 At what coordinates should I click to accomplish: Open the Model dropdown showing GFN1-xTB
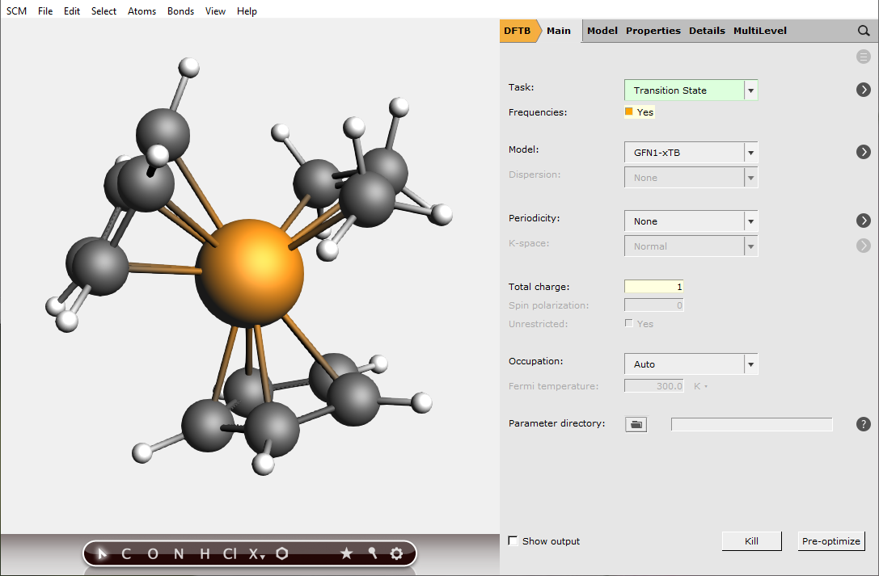(750, 152)
